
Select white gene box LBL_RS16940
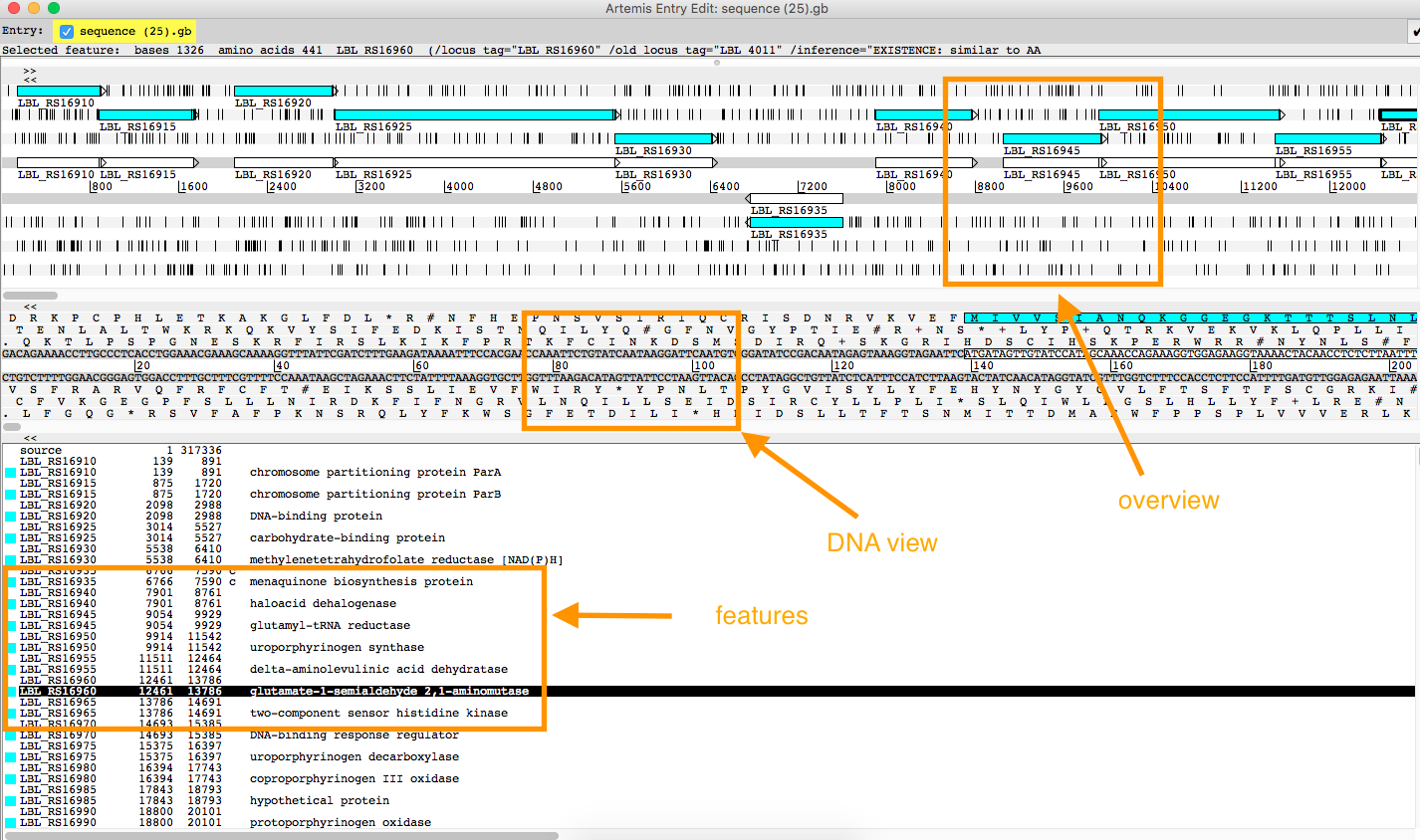point(924,162)
